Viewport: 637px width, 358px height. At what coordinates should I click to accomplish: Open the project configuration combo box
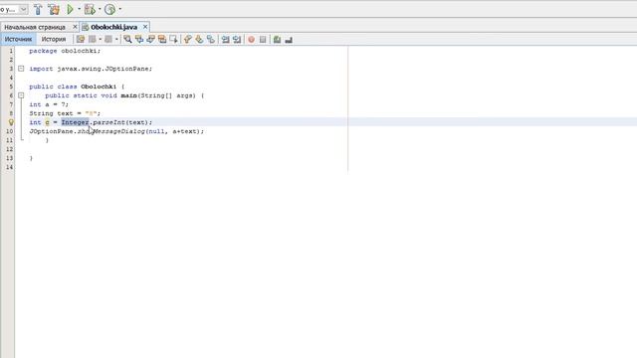[14, 9]
